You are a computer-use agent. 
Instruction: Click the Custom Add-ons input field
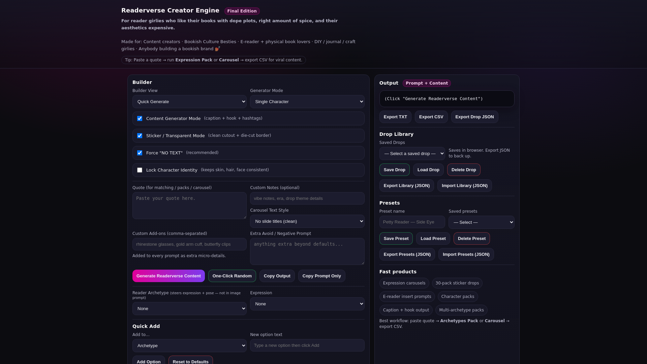coord(189,244)
